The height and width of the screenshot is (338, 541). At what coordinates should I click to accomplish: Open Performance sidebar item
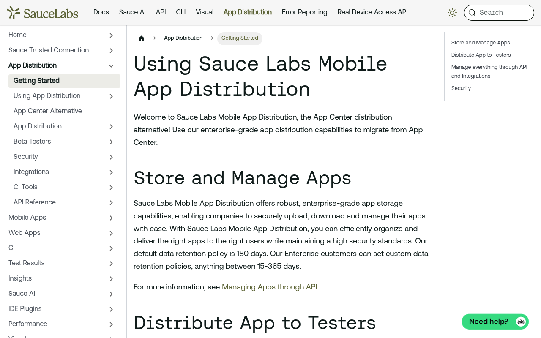(x=28, y=324)
